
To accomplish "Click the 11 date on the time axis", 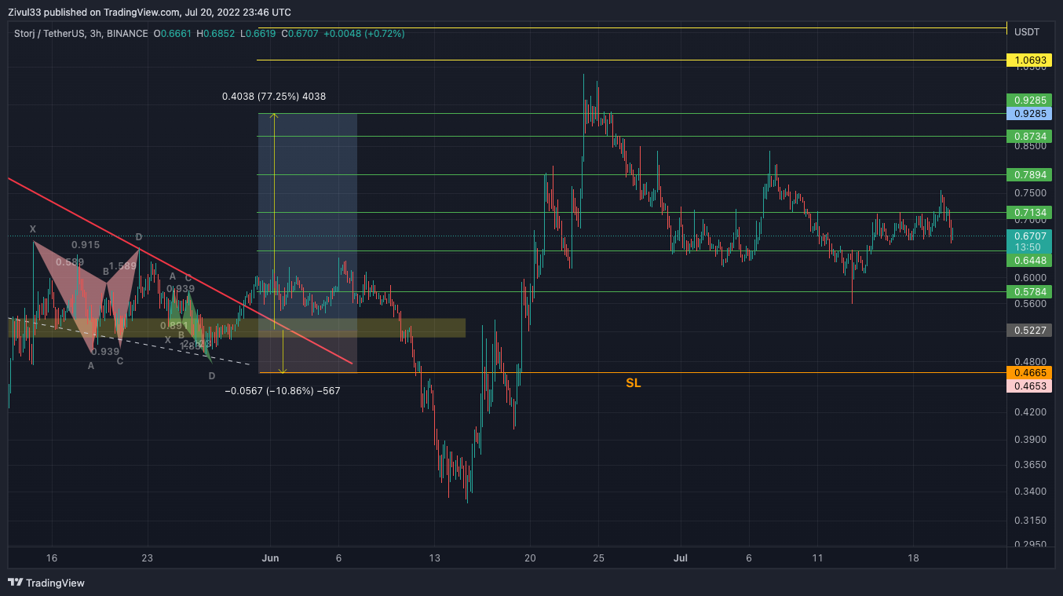I will click(817, 558).
